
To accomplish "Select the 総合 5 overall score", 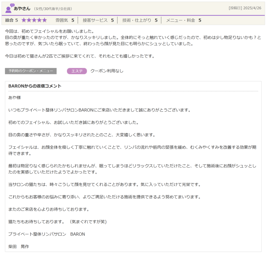I will [x=12, y=20].
